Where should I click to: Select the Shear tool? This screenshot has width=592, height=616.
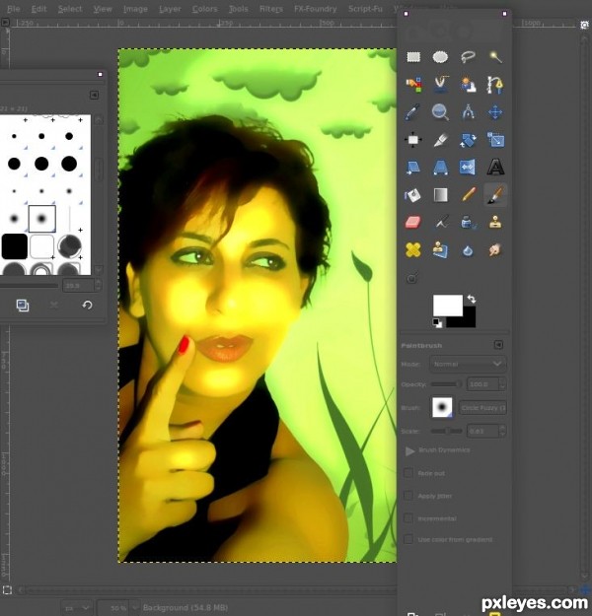pos(413,168)
